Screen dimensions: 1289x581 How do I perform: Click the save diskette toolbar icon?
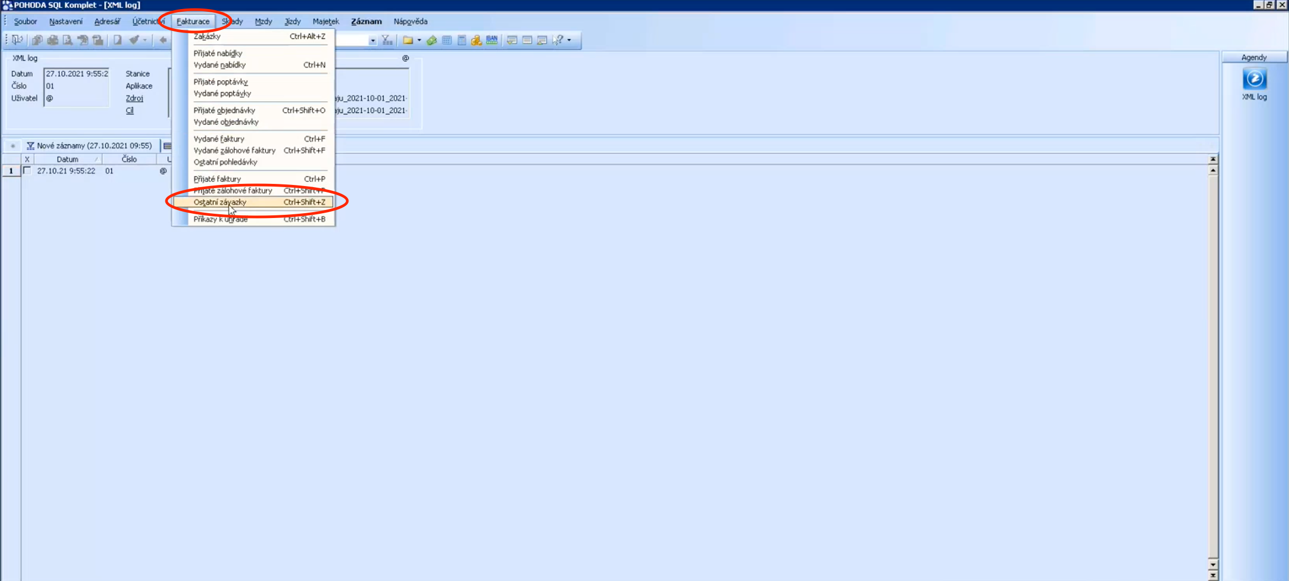(x=98, y=40)
